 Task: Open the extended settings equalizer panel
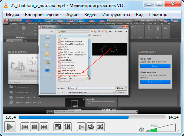67,127
